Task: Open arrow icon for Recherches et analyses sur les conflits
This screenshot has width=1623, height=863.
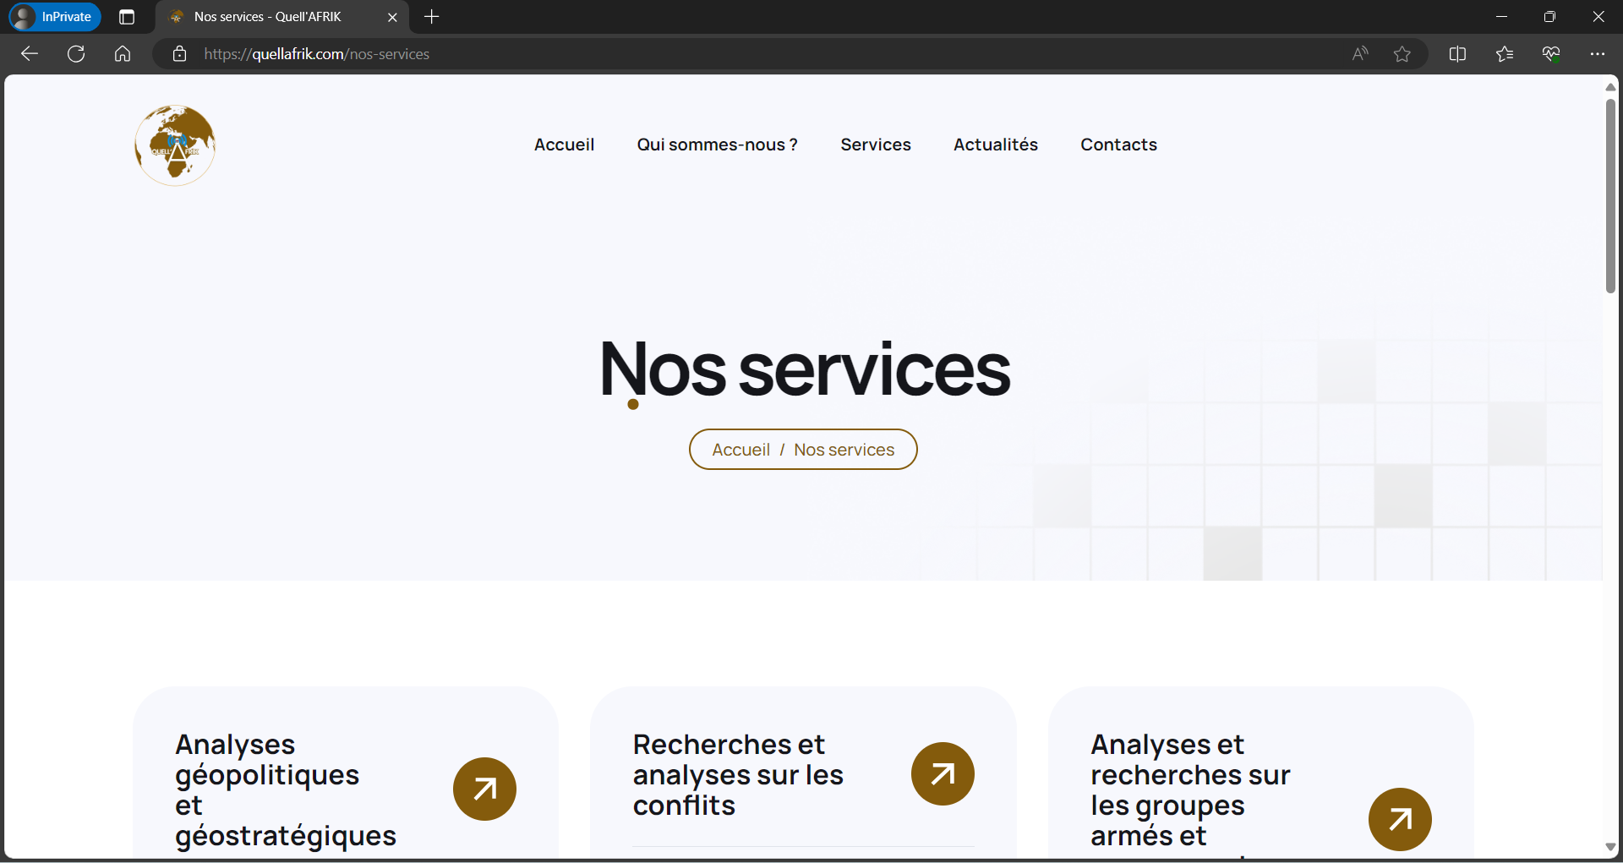Action: pos(943,773)
